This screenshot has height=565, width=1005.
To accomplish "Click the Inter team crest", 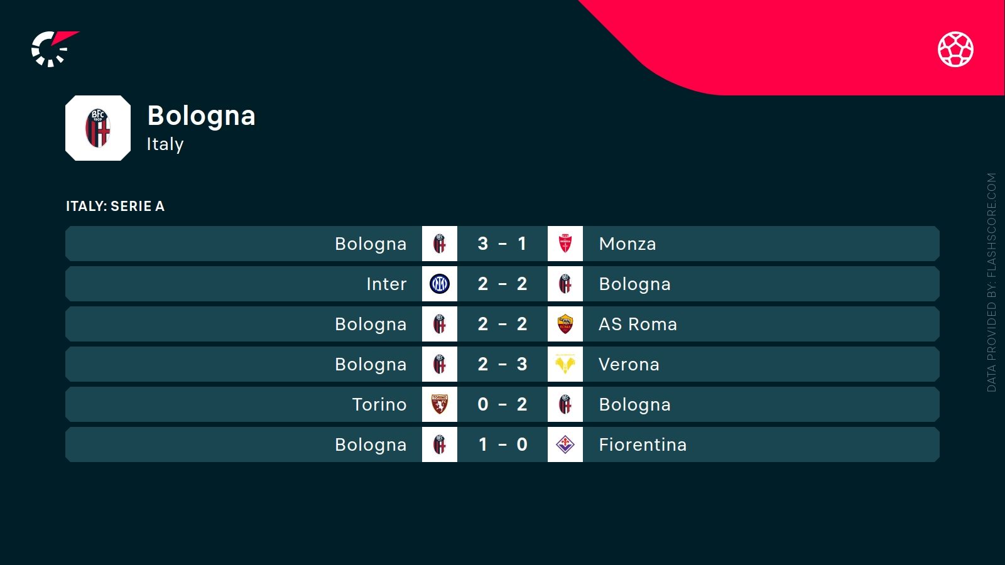I will click(440, 284).
